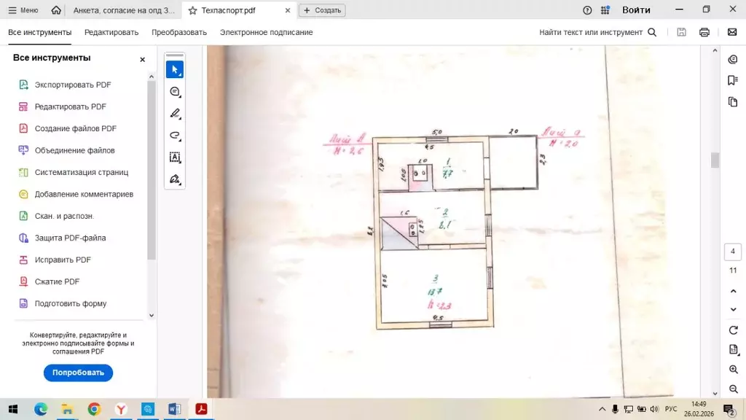Select the arrow selection tool
The width and height of the screenshot is (746, 420).
point(174,69)
